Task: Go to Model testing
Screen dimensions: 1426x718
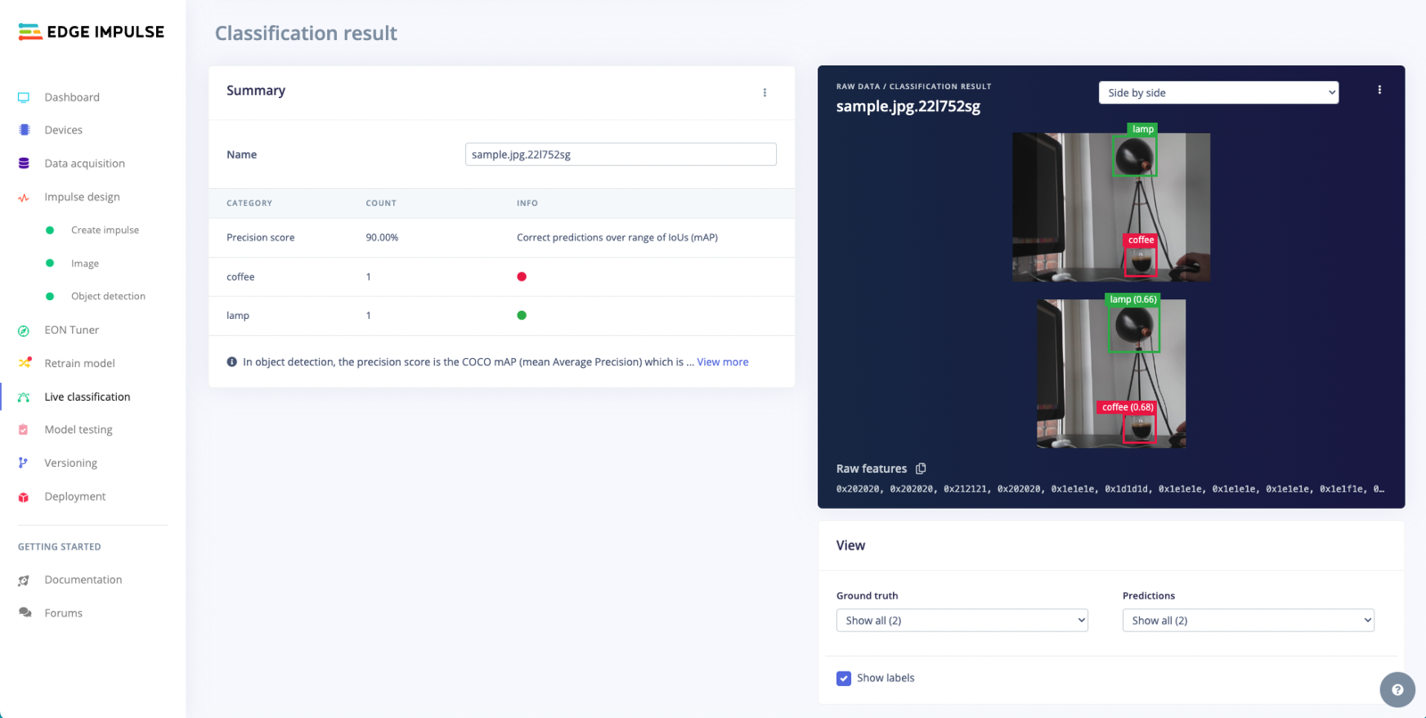Action: 78,430
